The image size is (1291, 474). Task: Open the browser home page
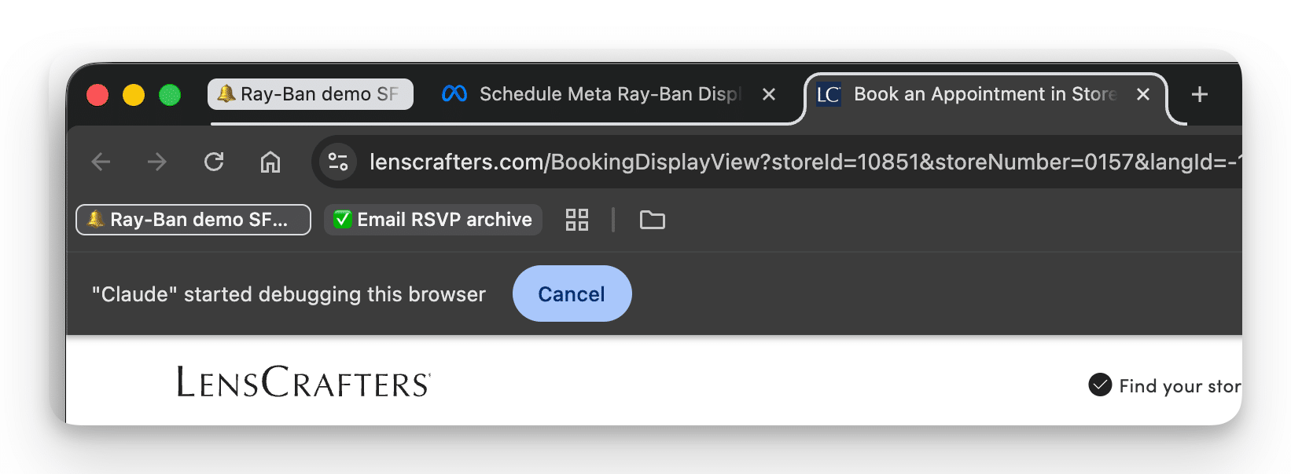[x=270, y=162]
